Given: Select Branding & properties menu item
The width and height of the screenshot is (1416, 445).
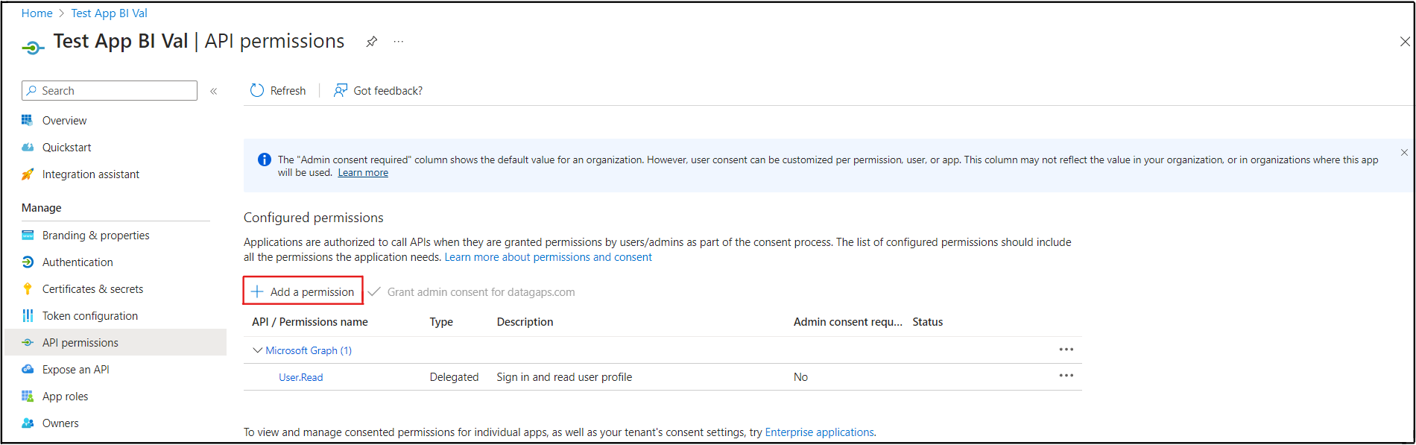Looking at the screenshot, I should 95,236.
